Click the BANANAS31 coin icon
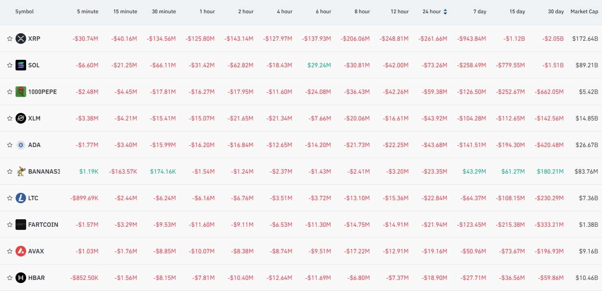 point(21,171)
